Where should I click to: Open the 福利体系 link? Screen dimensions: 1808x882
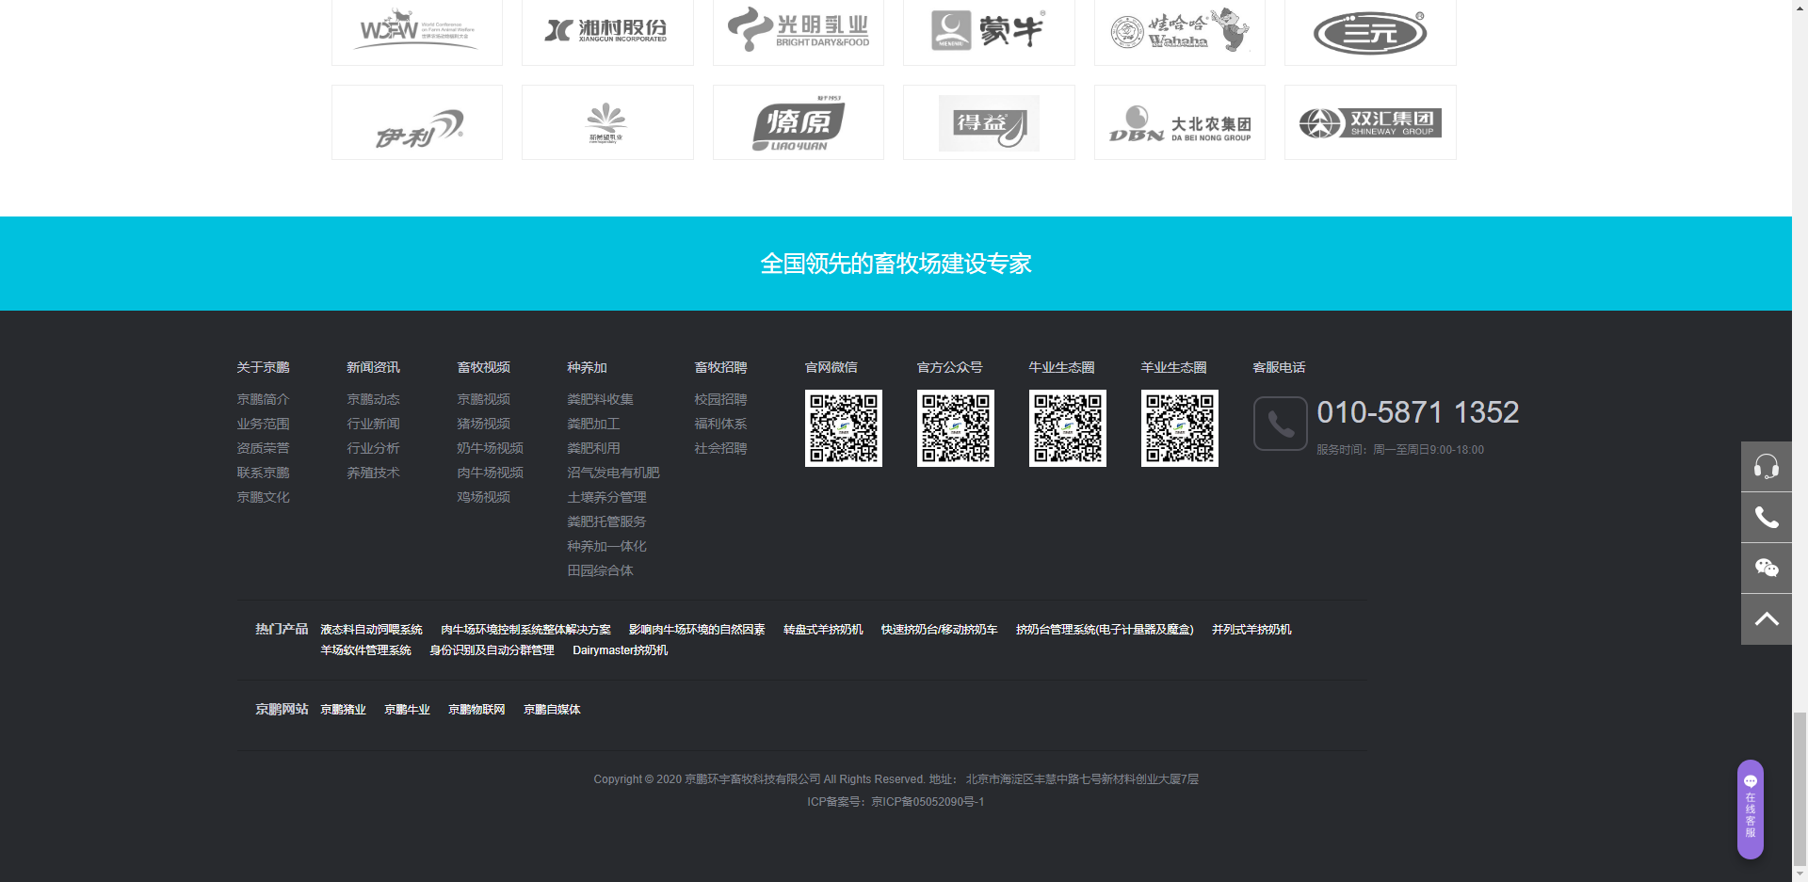pyautogui.click(x=720, y=424)
